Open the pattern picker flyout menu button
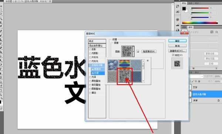Viewport: 222px width, 134px height. [x=148, y=61]
